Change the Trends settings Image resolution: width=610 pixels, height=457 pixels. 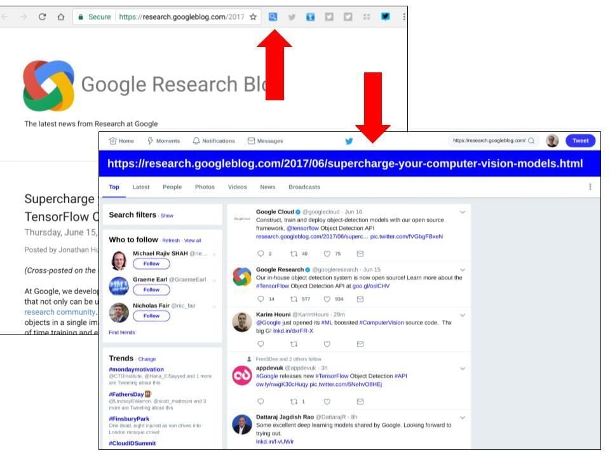[x=147, y=359]
